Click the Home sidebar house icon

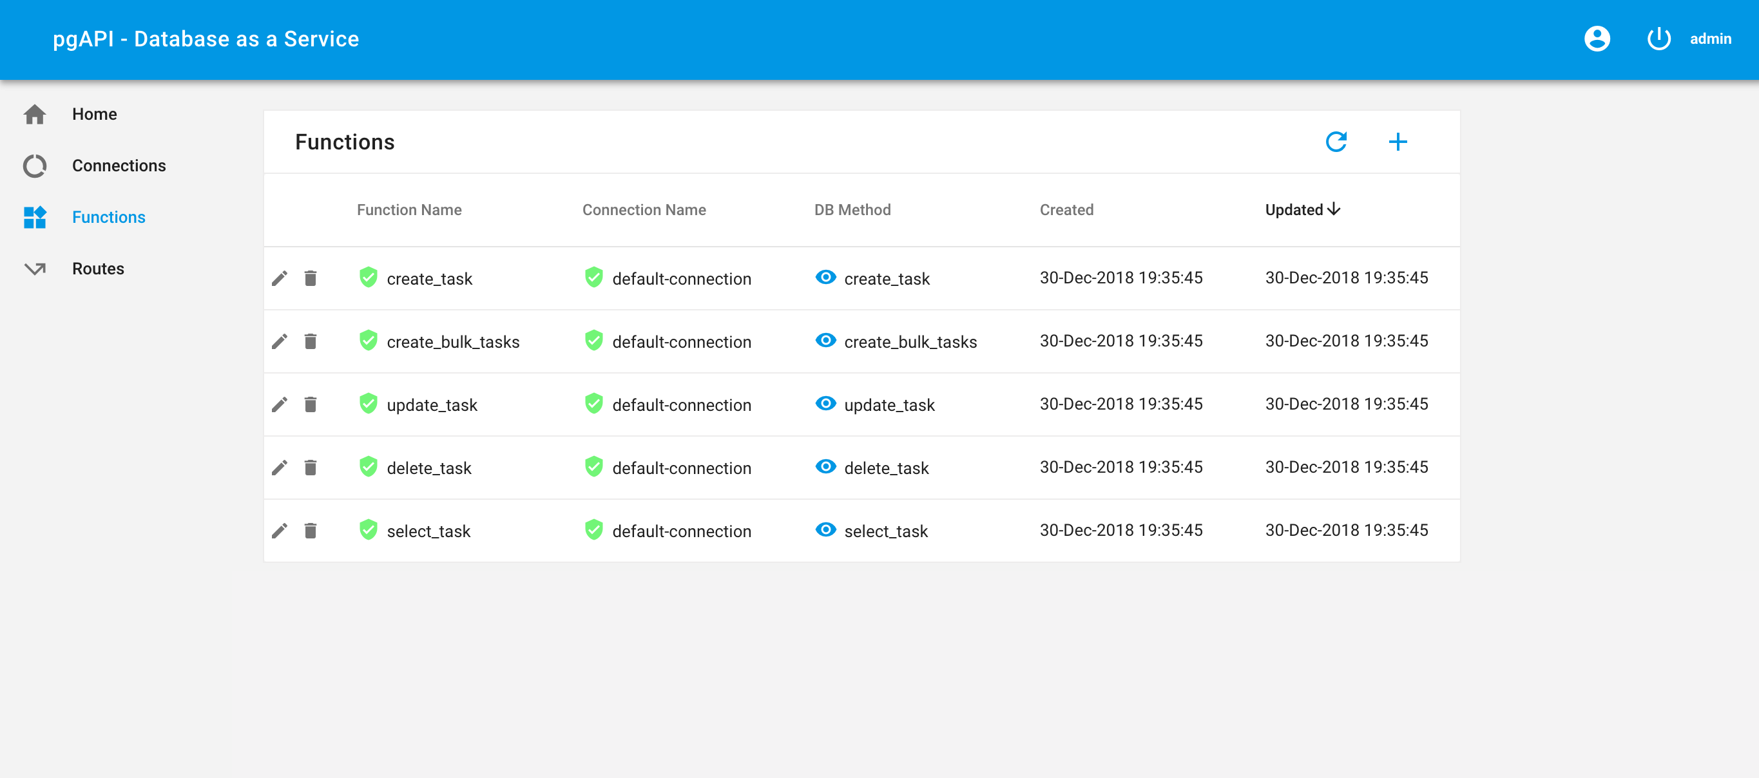point(35,114)
